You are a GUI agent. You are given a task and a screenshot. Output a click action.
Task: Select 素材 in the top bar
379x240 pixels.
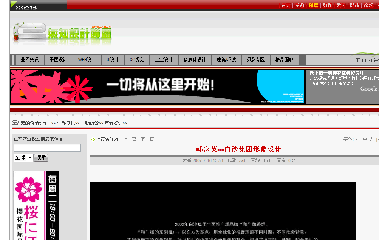tap(341, 5)
